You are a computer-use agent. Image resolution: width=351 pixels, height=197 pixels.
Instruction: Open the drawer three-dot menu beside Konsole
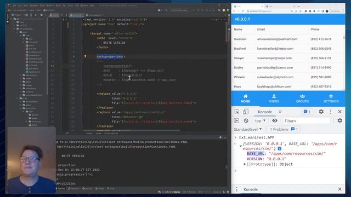[236, 189]
